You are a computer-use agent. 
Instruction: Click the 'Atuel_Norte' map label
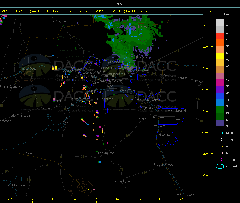click(127, 90)
